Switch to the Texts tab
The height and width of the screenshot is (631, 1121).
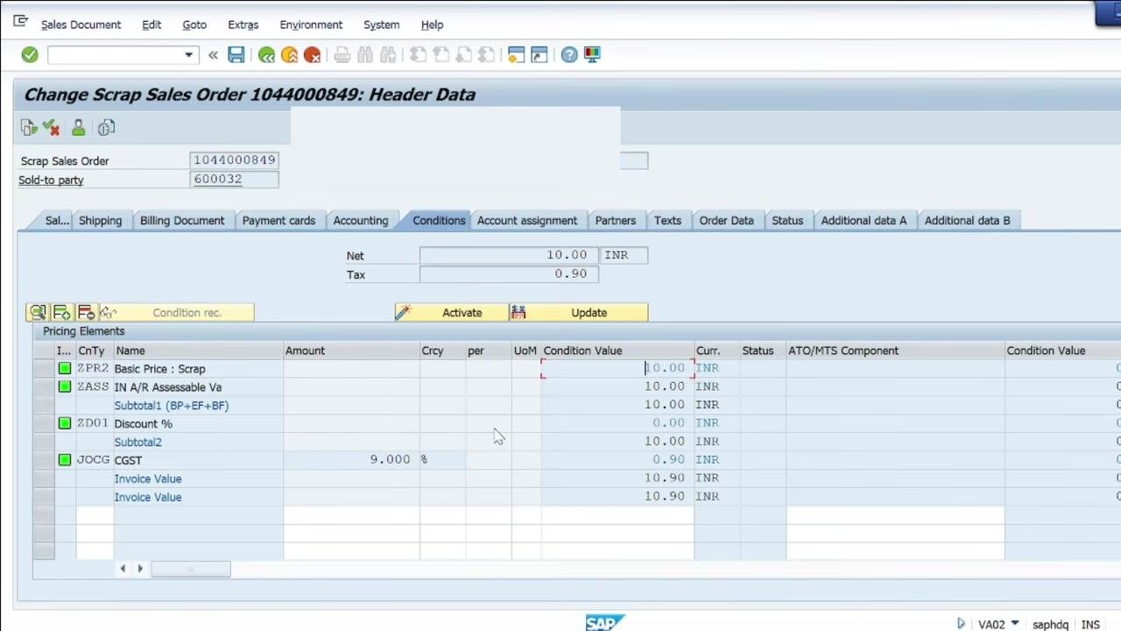(667, 220)
